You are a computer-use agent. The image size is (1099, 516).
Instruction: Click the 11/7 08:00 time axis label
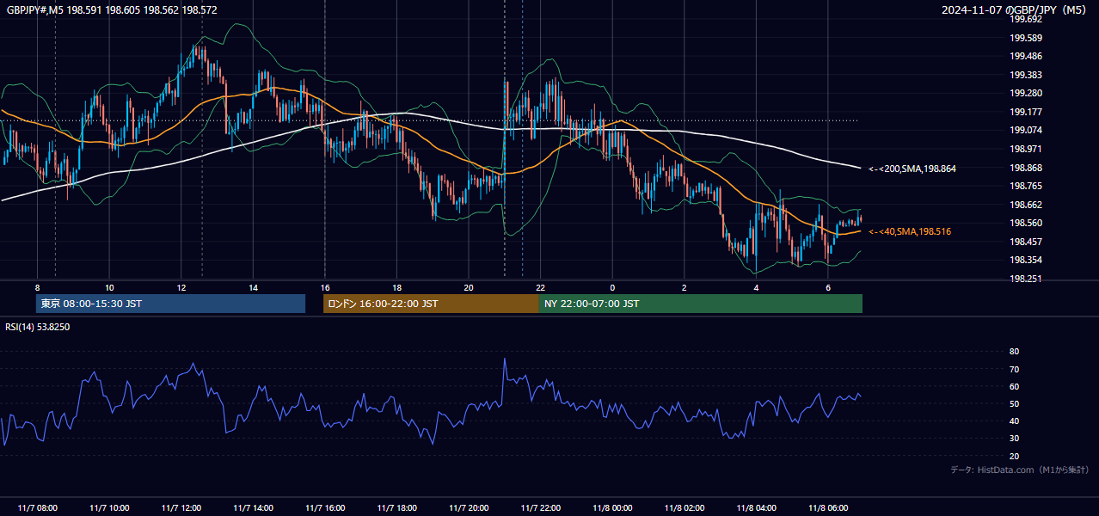point(37,508)
